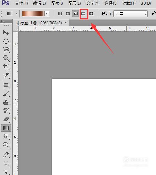Select the Horizontal Type tool

tap(6, 163)
